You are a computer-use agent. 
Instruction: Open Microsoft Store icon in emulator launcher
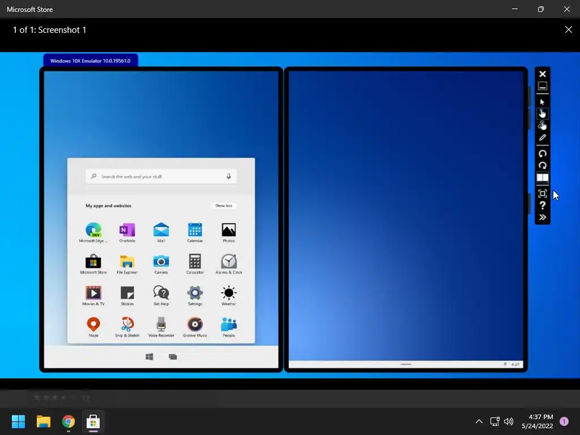93,261
